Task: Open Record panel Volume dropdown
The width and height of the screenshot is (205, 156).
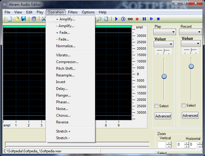Action: pos(191,44)
